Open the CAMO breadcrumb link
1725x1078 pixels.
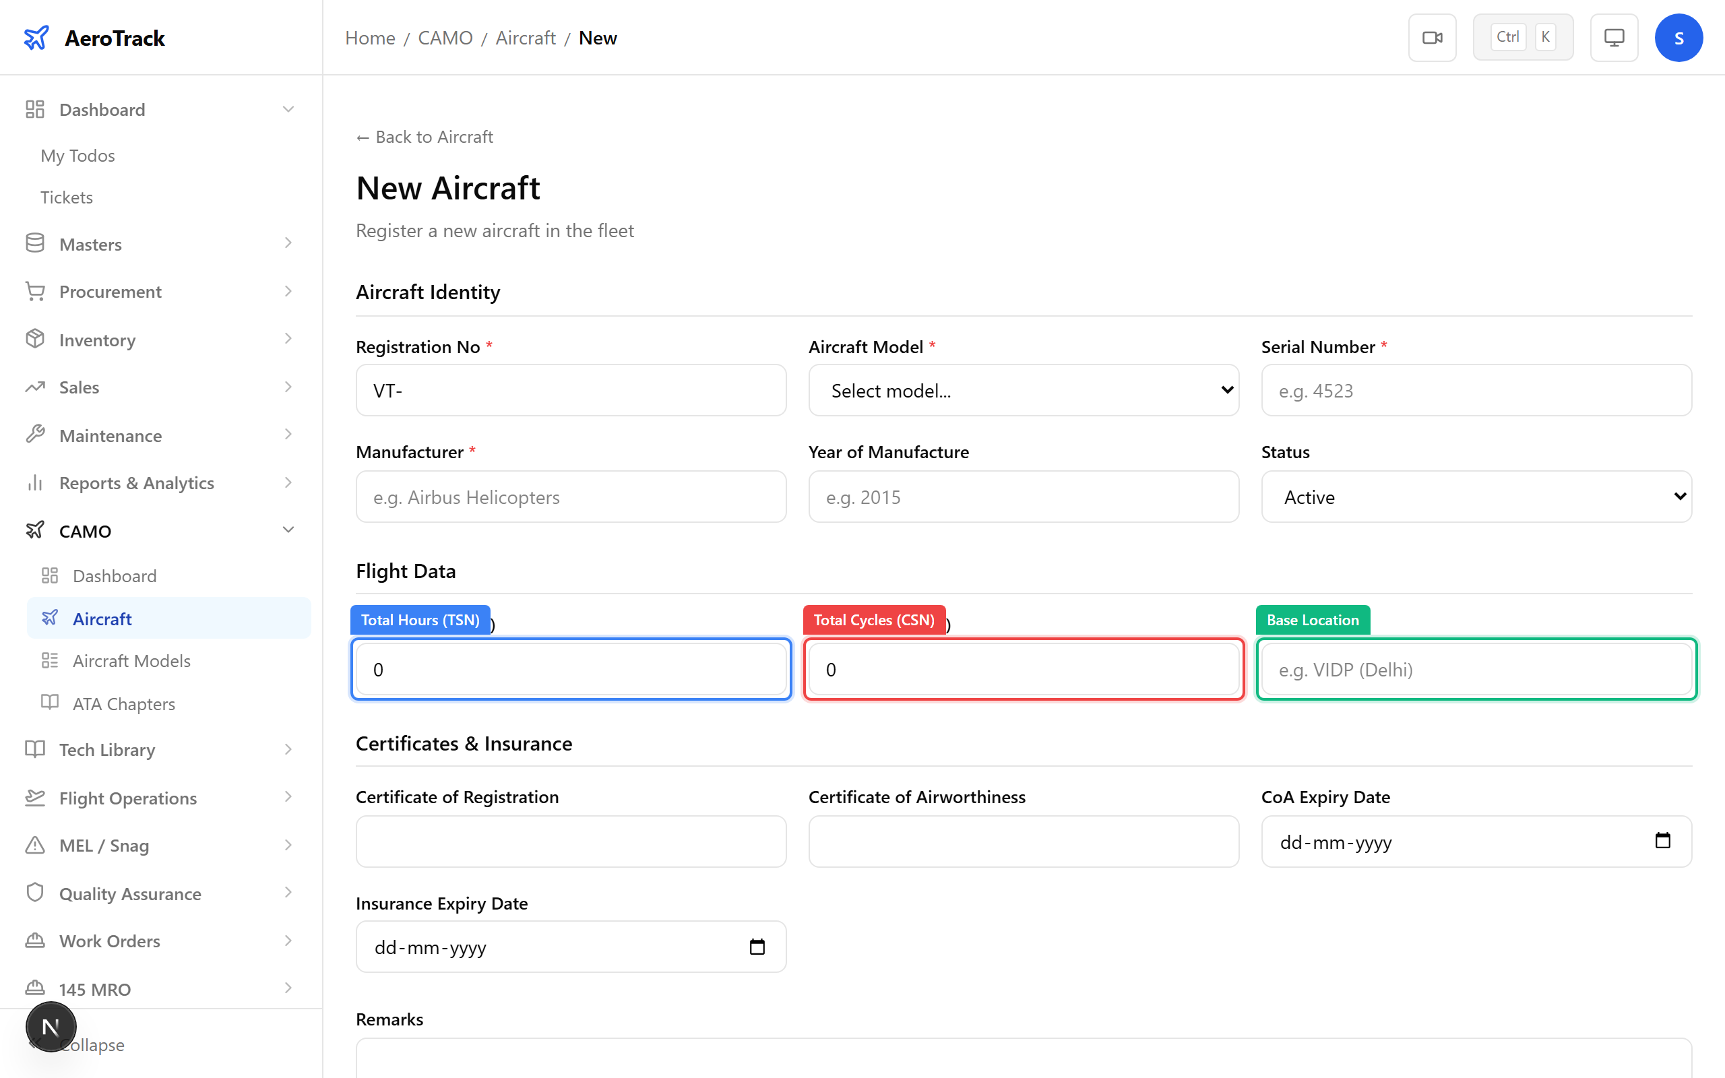[x=445, y=37]
